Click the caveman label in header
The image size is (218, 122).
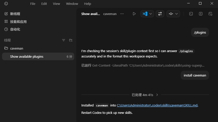point(110,14)
